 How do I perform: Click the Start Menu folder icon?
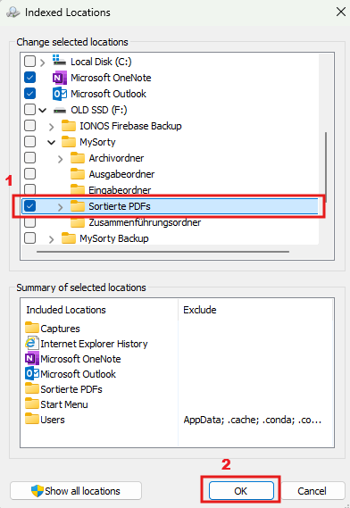point(32,404)
